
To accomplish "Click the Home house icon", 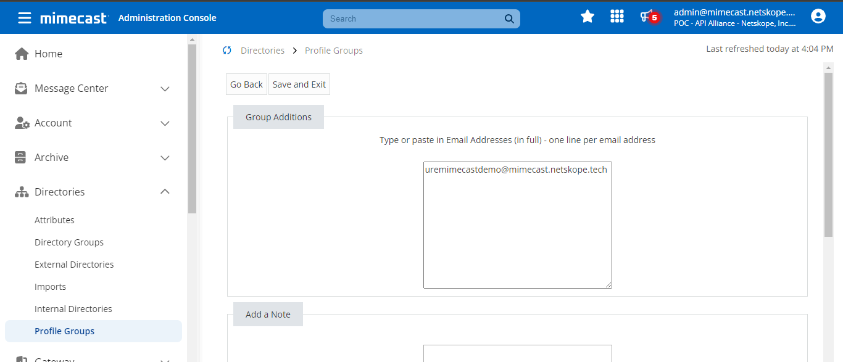I will pos(22,54).
